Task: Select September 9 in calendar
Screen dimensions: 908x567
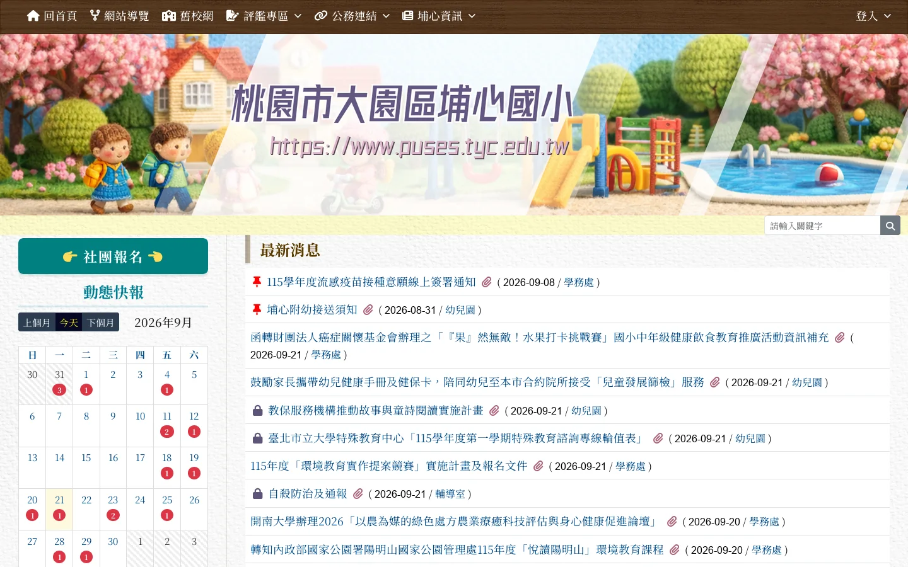Action: point(113,416)
